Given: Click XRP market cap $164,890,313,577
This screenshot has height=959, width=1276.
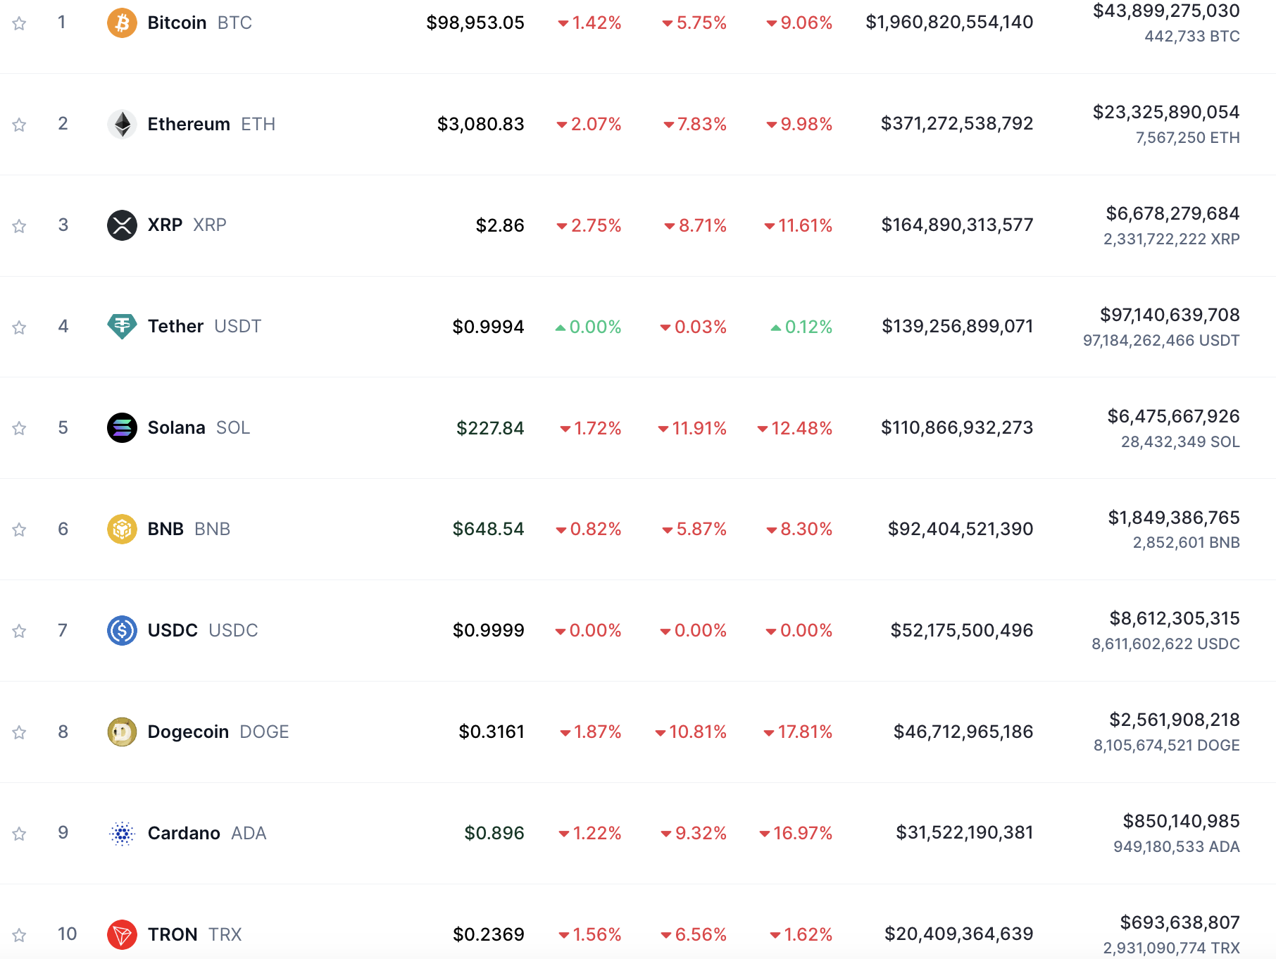Looking at the screenshot, I should [x=957, y=225].
